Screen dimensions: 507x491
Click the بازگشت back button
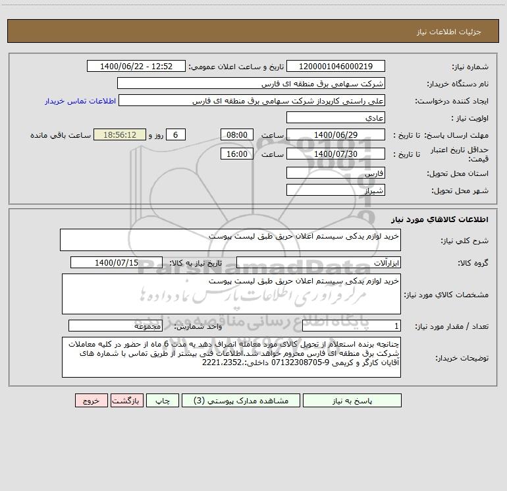[126, 400]
